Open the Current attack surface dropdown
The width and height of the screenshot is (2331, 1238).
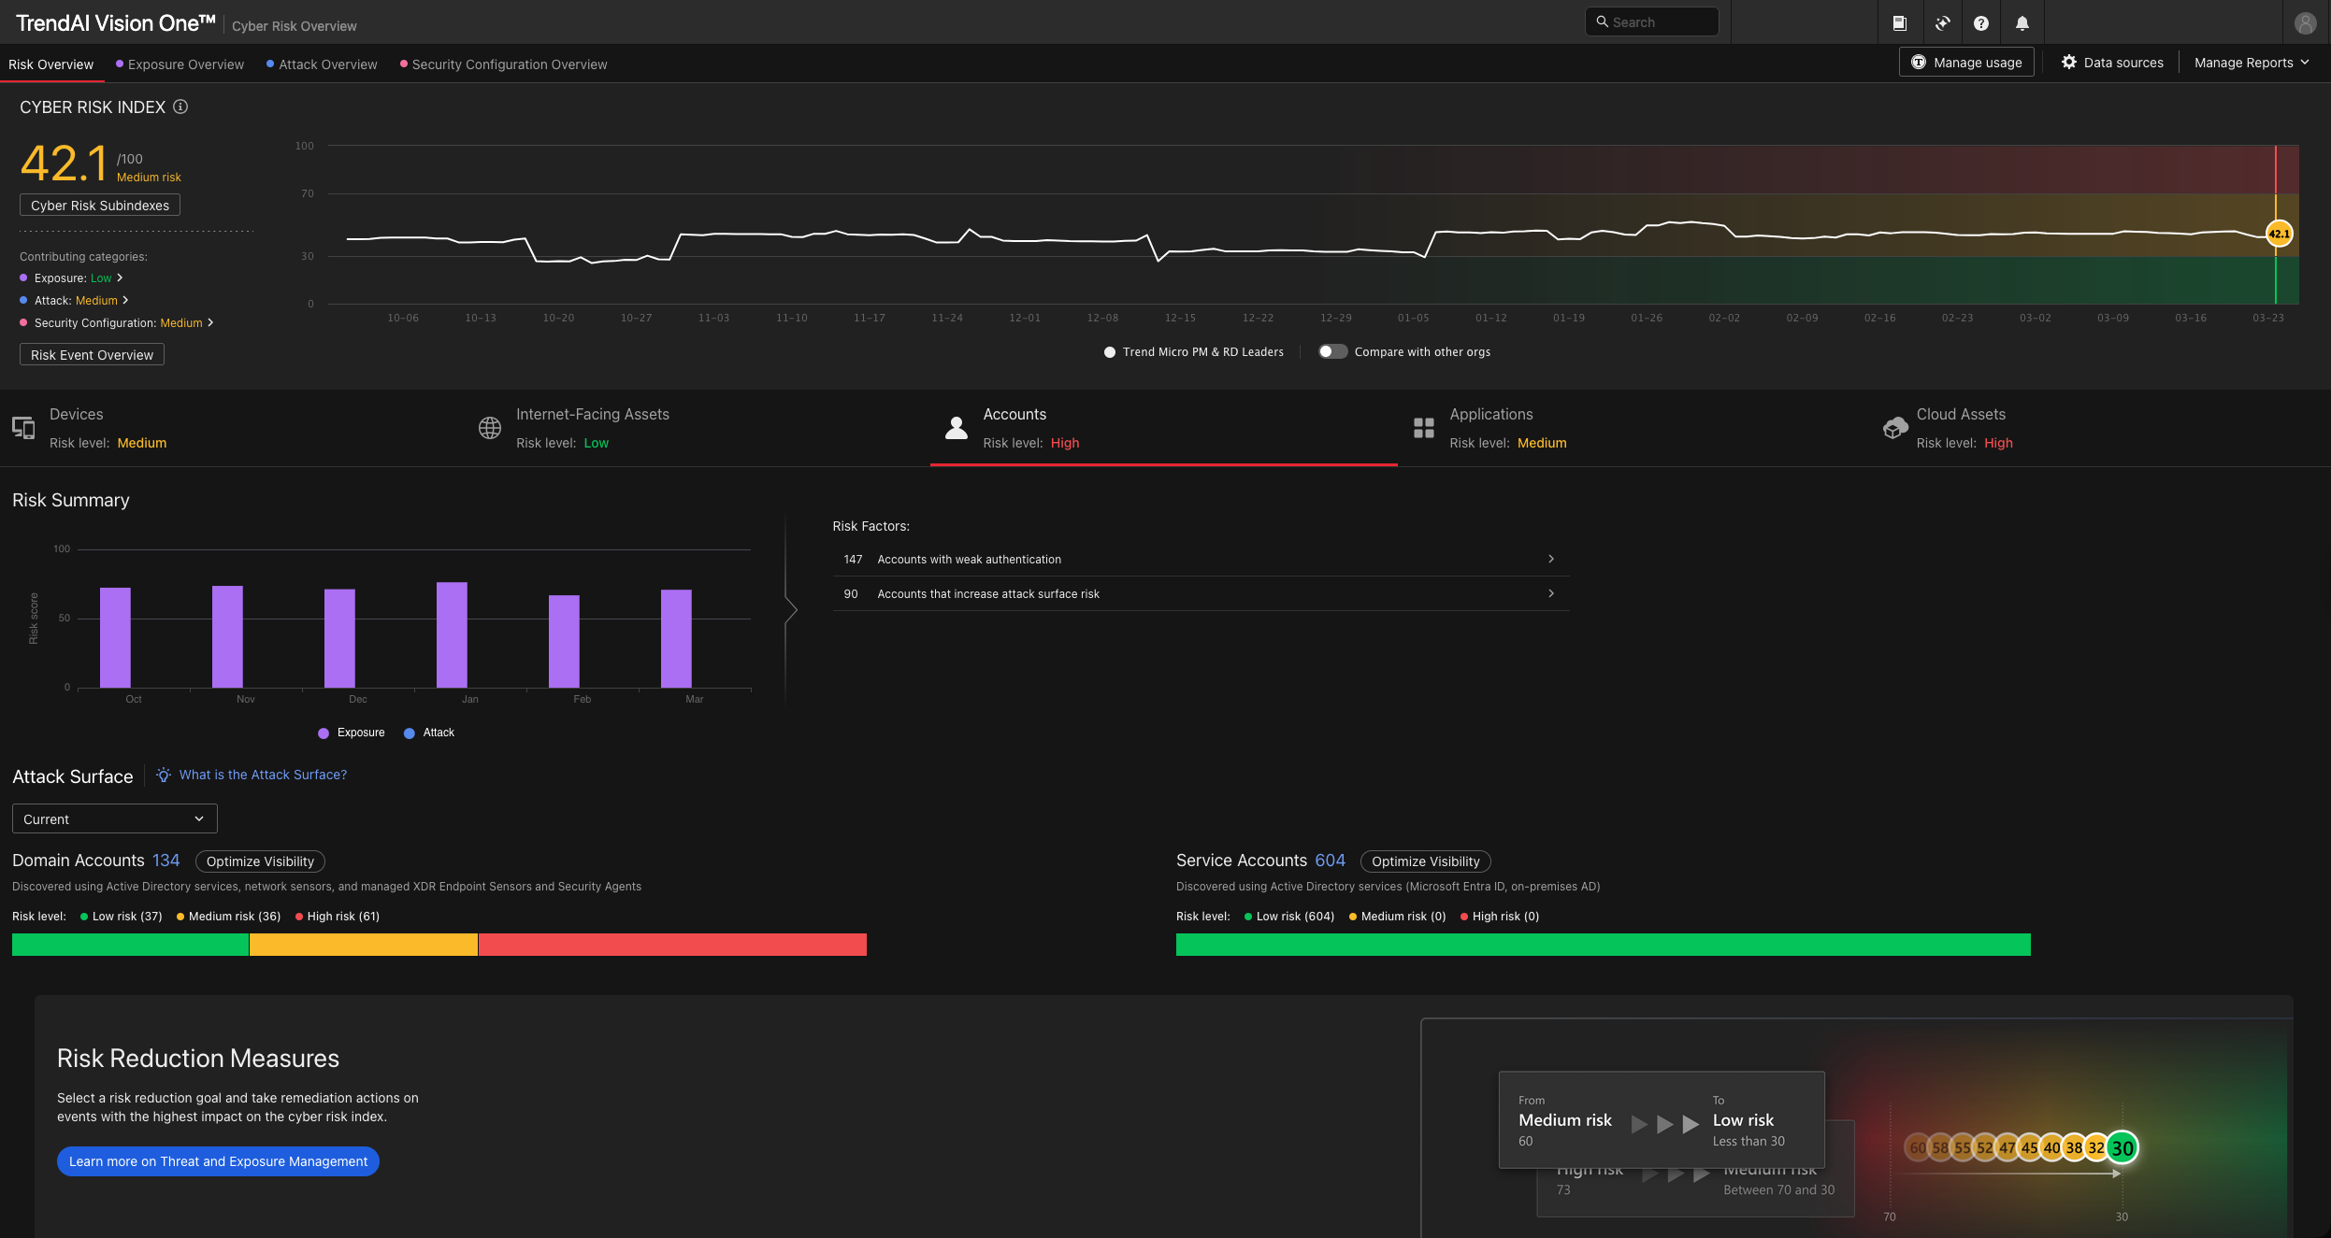coord(114,818)
